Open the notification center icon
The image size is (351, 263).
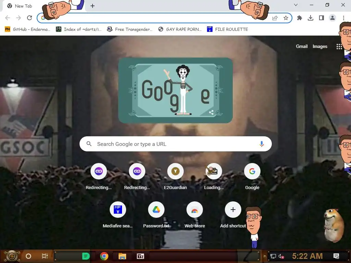(x=336, y=256)
